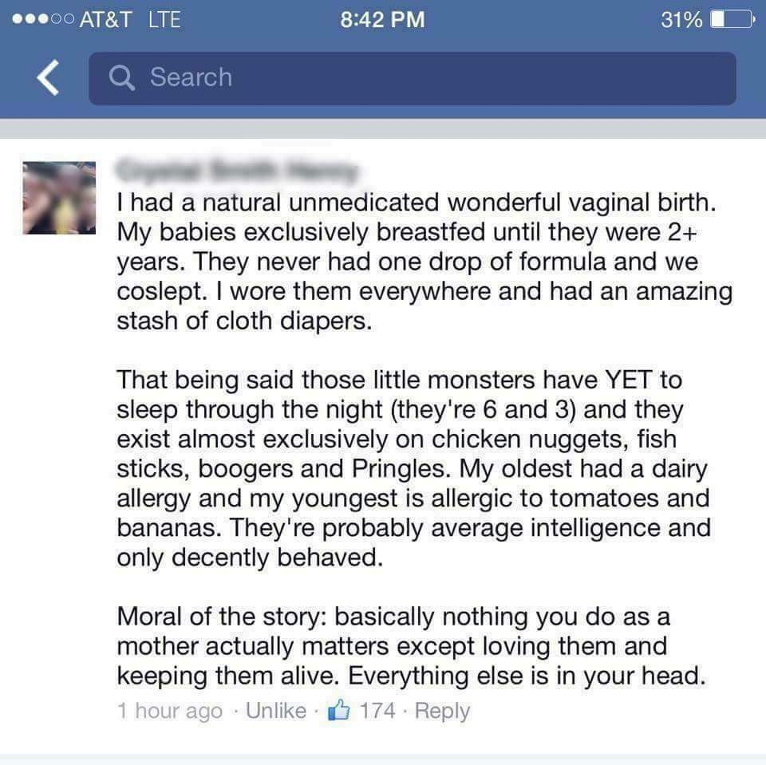The width and height of the screenshot is (766, 765).
Task: Tap the 8:42 PM status bar clock
Action: (382, 19)
